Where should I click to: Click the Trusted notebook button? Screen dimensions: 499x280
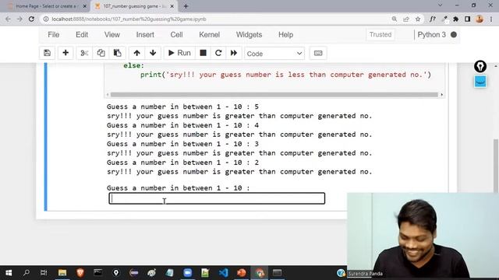point(380,34)
